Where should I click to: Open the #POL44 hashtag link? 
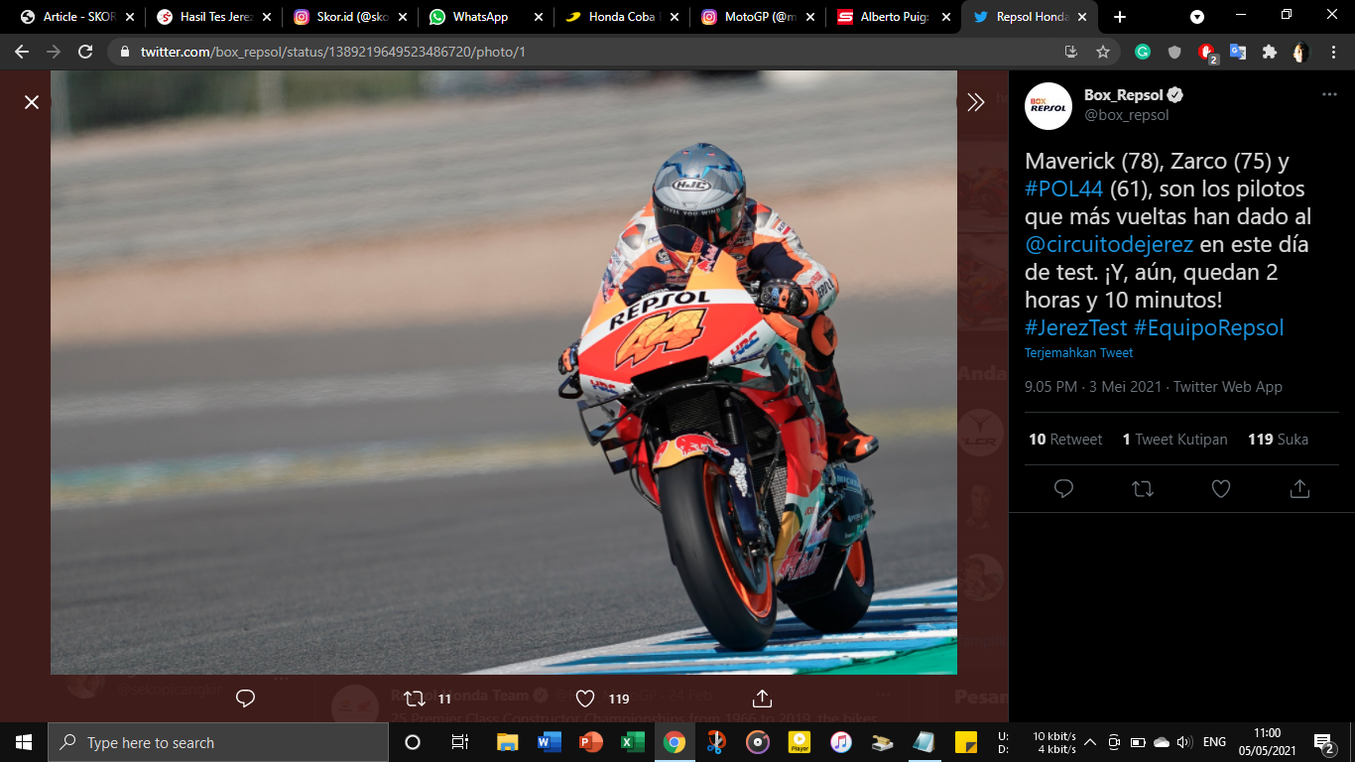[1064, 189]
